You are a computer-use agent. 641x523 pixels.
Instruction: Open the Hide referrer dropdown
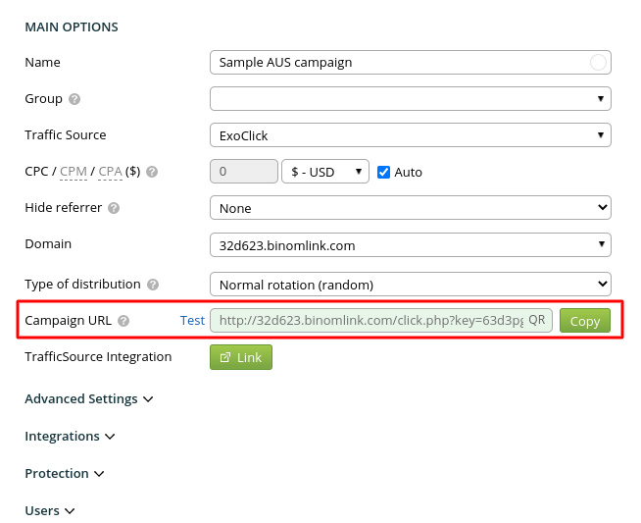coord(410,208)
